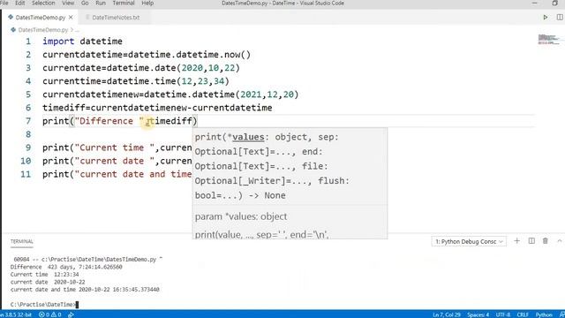The image size is (565, 318).
Task: Click line number 8 in the gutter
Action: point(28,134)
